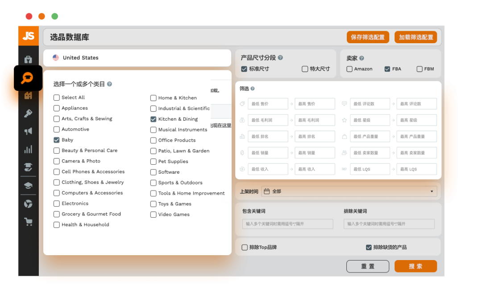Check the FBM seller checkbox
Viewport: 482px width, 289px height.
(420, 69)
